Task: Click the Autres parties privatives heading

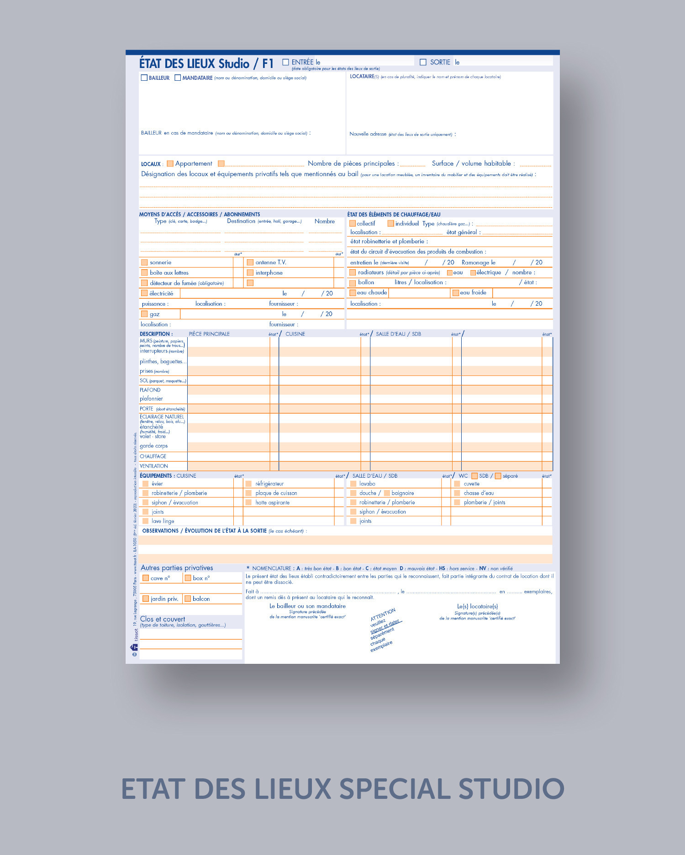Action: (177, 568)
